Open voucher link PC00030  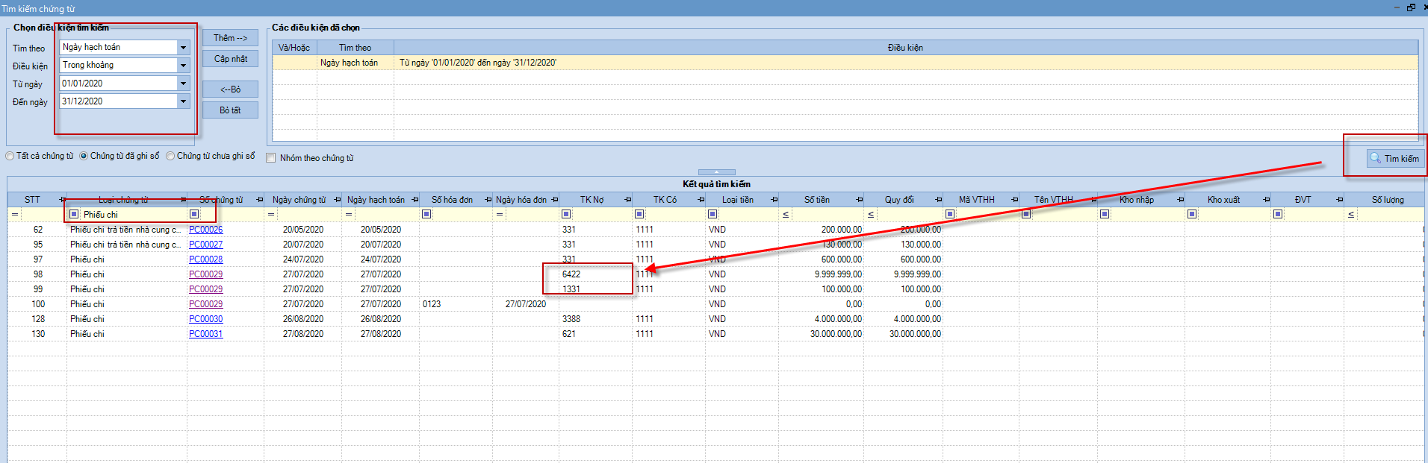click(205, 319)
